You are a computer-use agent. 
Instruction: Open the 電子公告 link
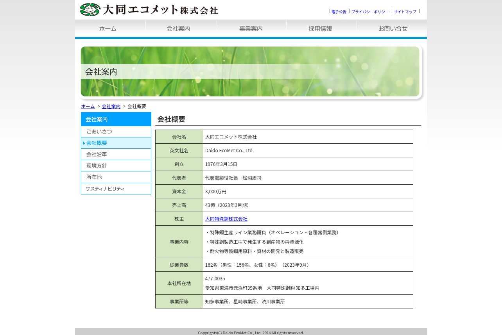tap(339, 12)
